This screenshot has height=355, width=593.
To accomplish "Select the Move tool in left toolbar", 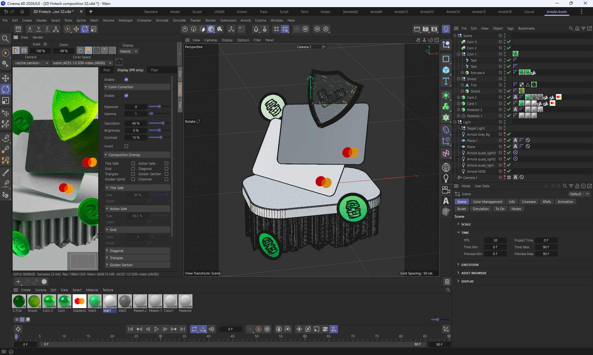I will (6, 78).
